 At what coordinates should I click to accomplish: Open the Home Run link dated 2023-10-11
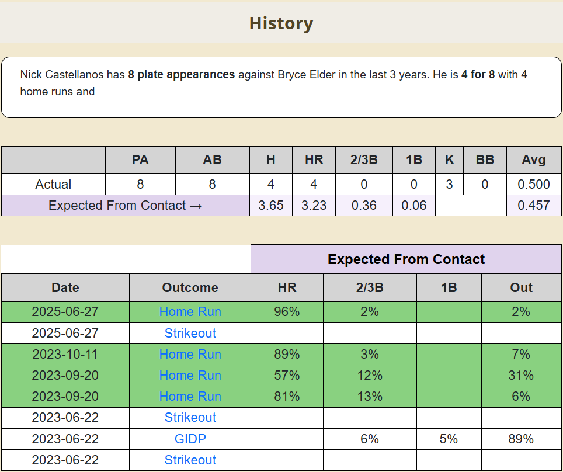pyautogui.click(x=190, y=354)
